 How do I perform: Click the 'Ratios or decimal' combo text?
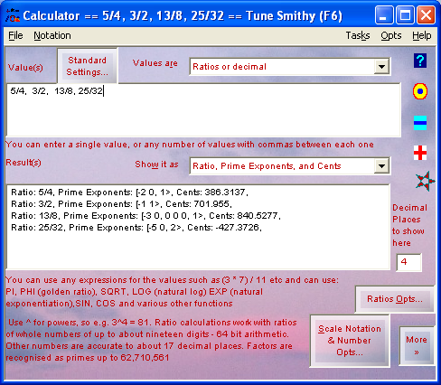click(230, 67)
